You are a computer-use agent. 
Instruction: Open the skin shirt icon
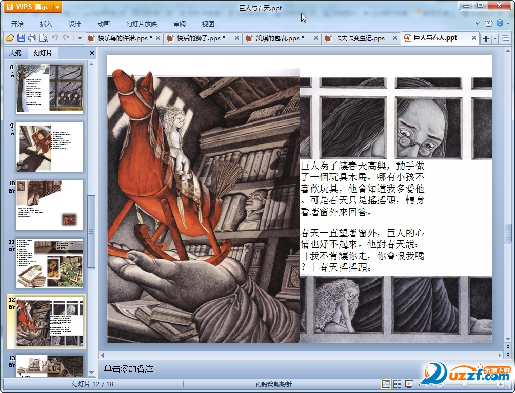pos(488,23)
